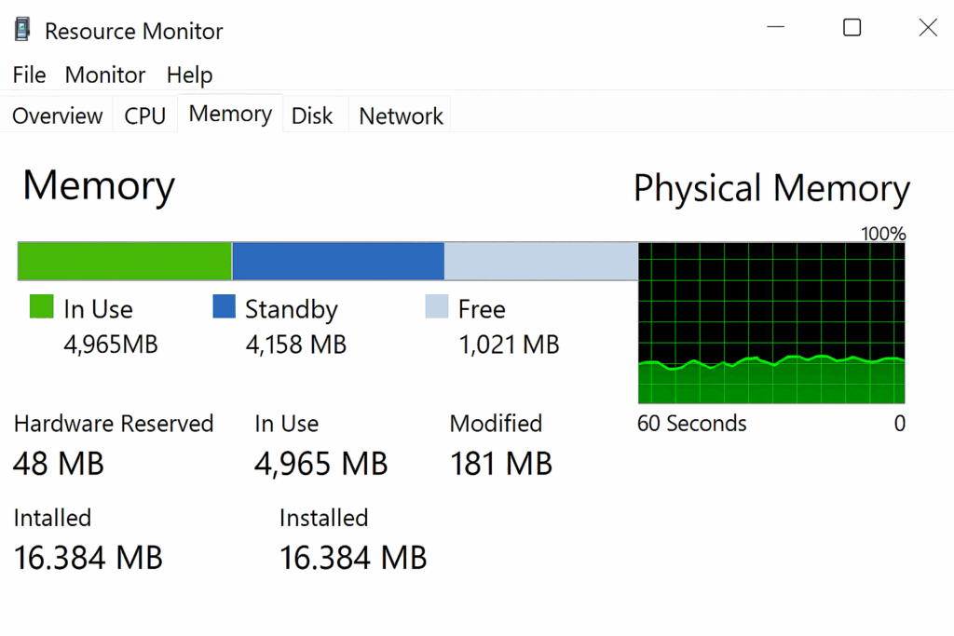
Task: Switch to the Overview tab
Action: coord(58,115)
